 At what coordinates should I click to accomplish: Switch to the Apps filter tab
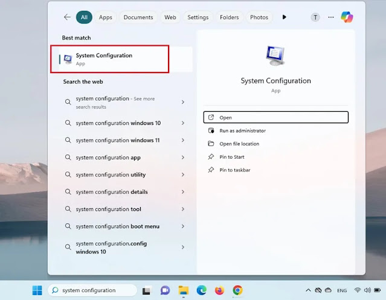[105, 18]
